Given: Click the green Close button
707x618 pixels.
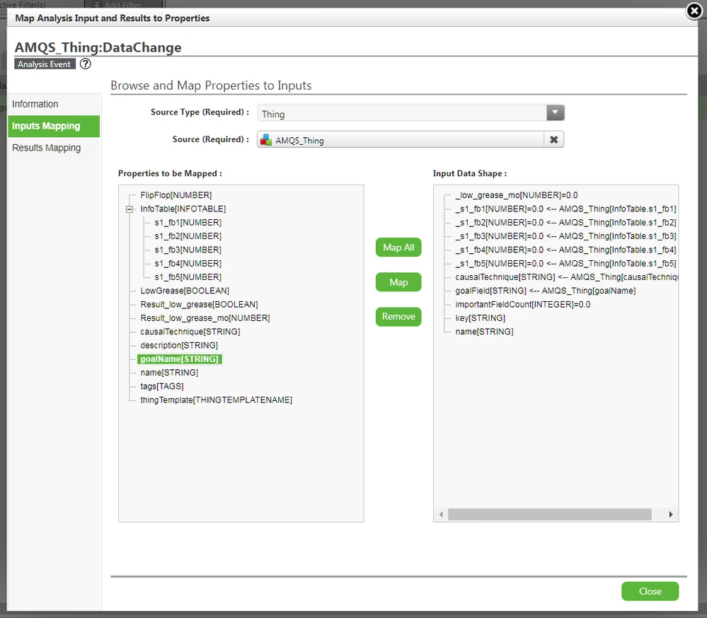Looking at the screenshot, I should [650, 591].
